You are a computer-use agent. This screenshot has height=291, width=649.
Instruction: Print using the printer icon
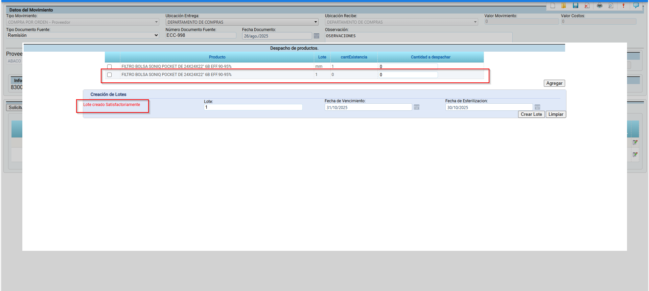(600, 5)
